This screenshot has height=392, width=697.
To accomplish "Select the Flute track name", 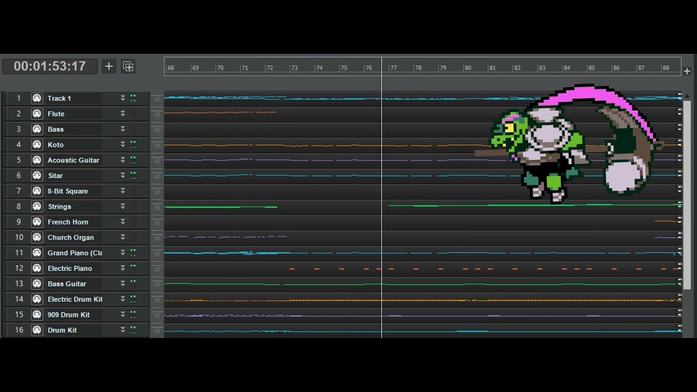I will click(56, 114).
